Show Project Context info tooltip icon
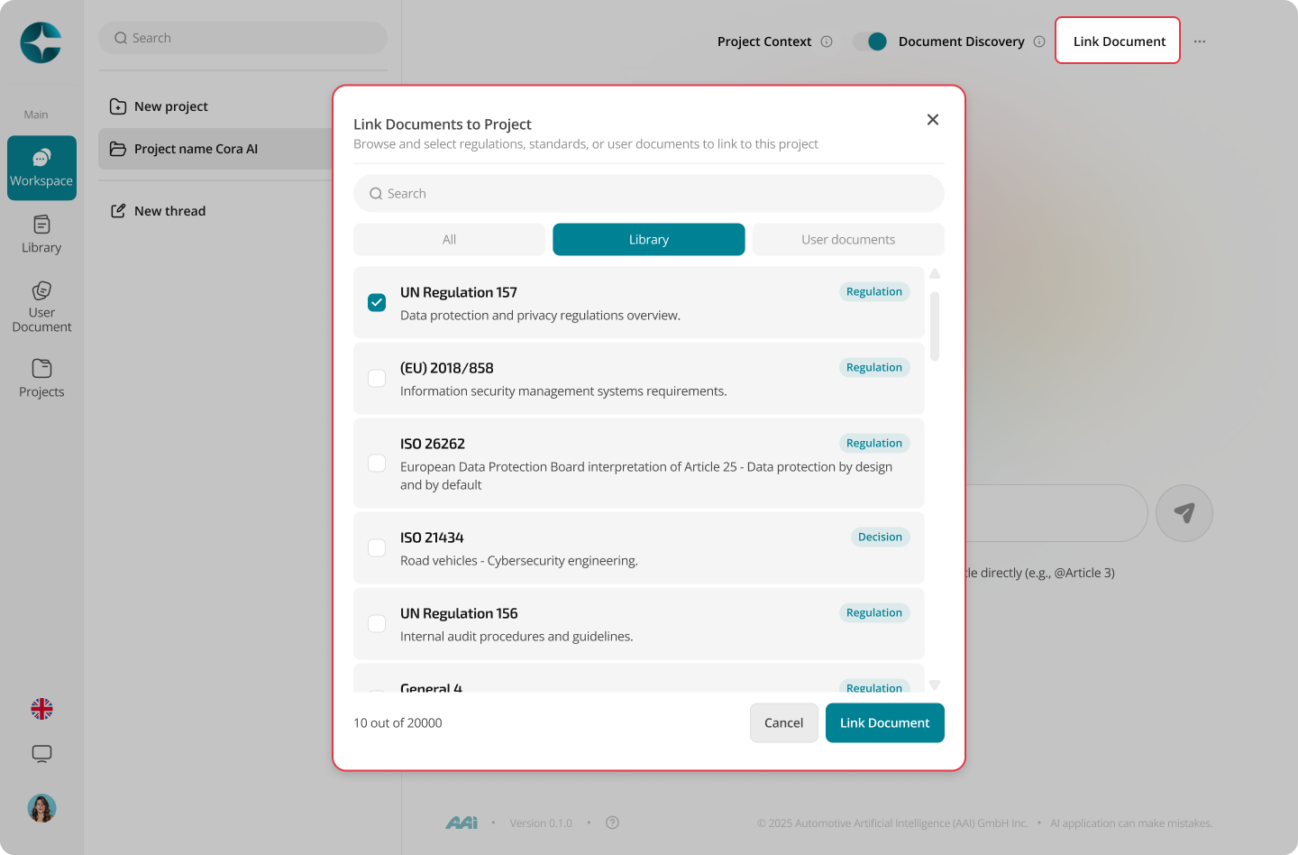The image size is (1298, 855). click(x=827, y=41)
